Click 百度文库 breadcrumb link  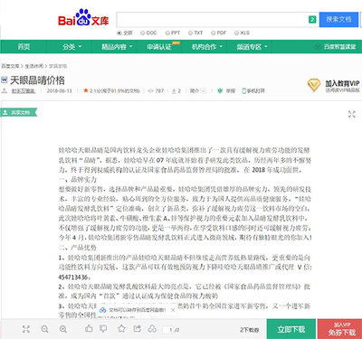[10, 66]
